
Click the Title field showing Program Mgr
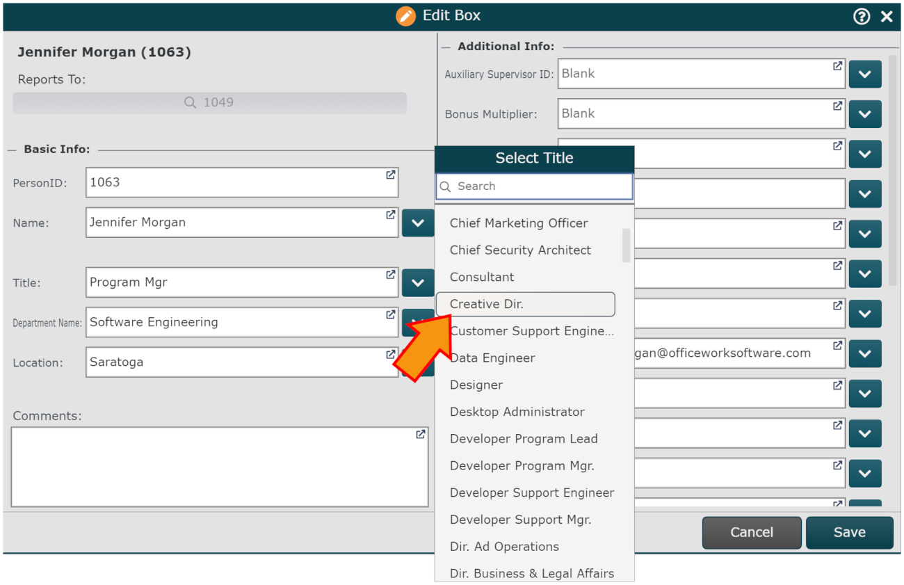click(242, 282)
